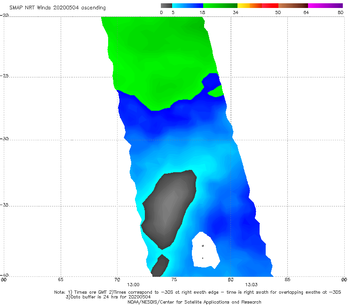Image resolution: width=348 pixels, height=305 pixels.
Task: Click the white data gap inside the swath
Action: point(206,250)
